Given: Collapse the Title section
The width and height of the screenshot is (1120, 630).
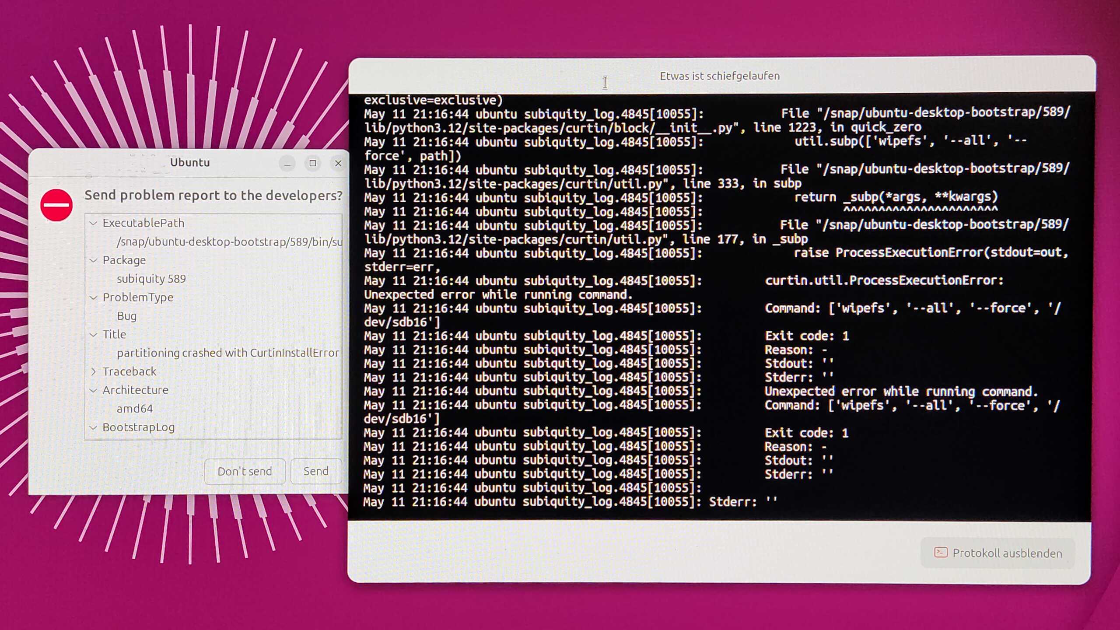Looking at the screenshot, I should [93, 335].
